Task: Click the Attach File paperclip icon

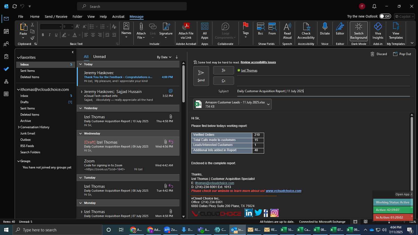Action: (x=141, y=27)
